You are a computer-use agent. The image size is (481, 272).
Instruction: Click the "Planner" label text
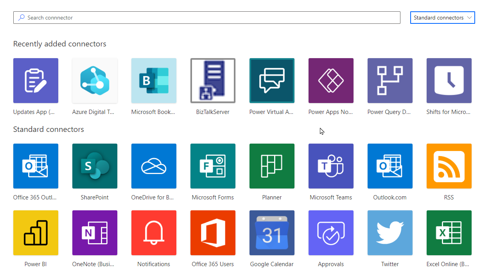(272, 197)
